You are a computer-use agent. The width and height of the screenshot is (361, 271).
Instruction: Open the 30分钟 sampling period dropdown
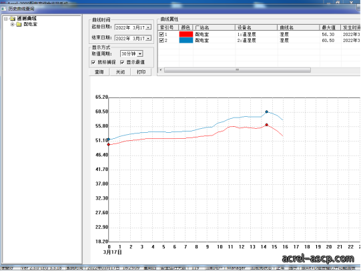[x=140, y=54]
